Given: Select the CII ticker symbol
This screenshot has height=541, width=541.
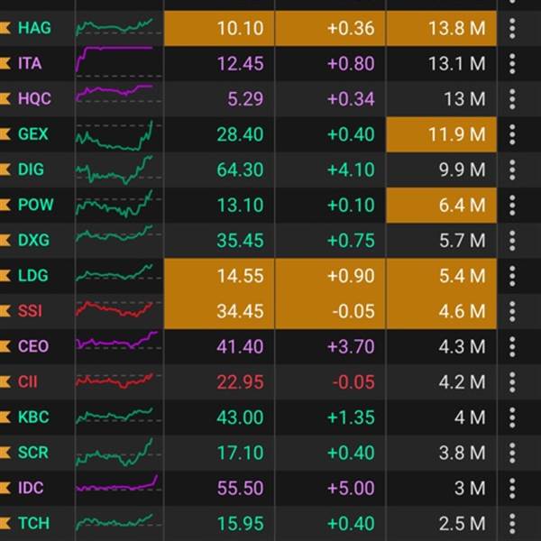Looking at the screenshot, I should tap(28, 381).
